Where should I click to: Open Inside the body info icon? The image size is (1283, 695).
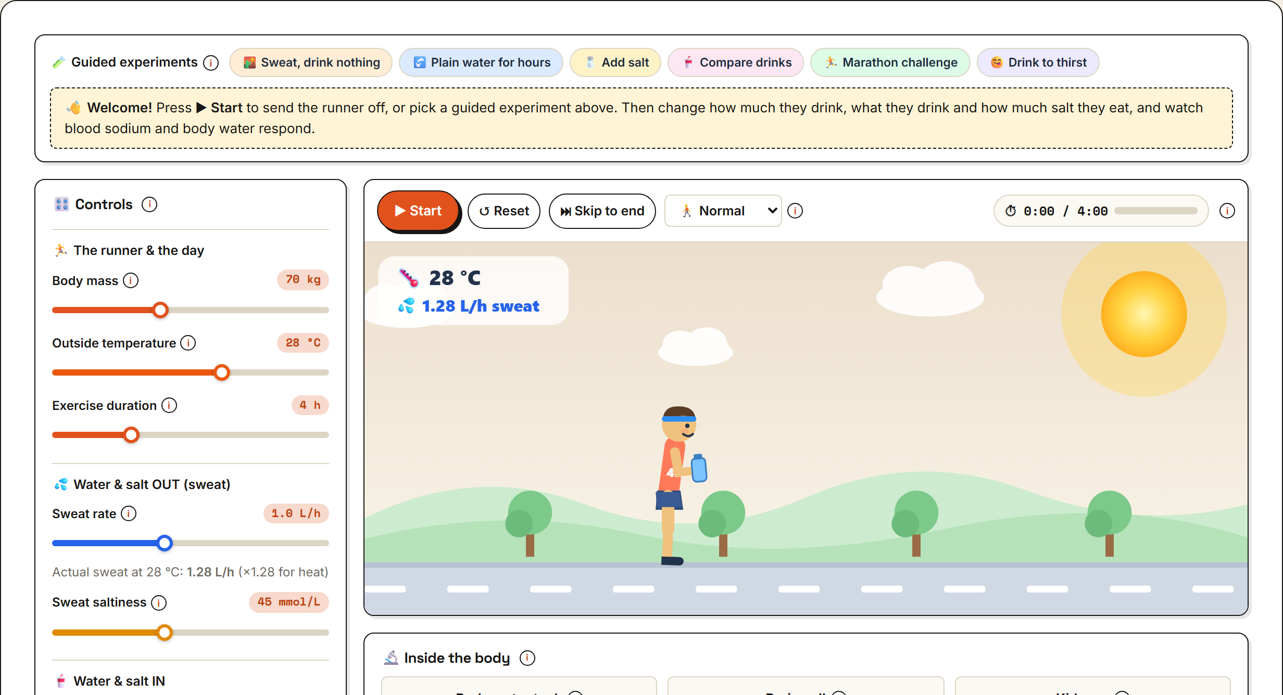click(527, 658)
